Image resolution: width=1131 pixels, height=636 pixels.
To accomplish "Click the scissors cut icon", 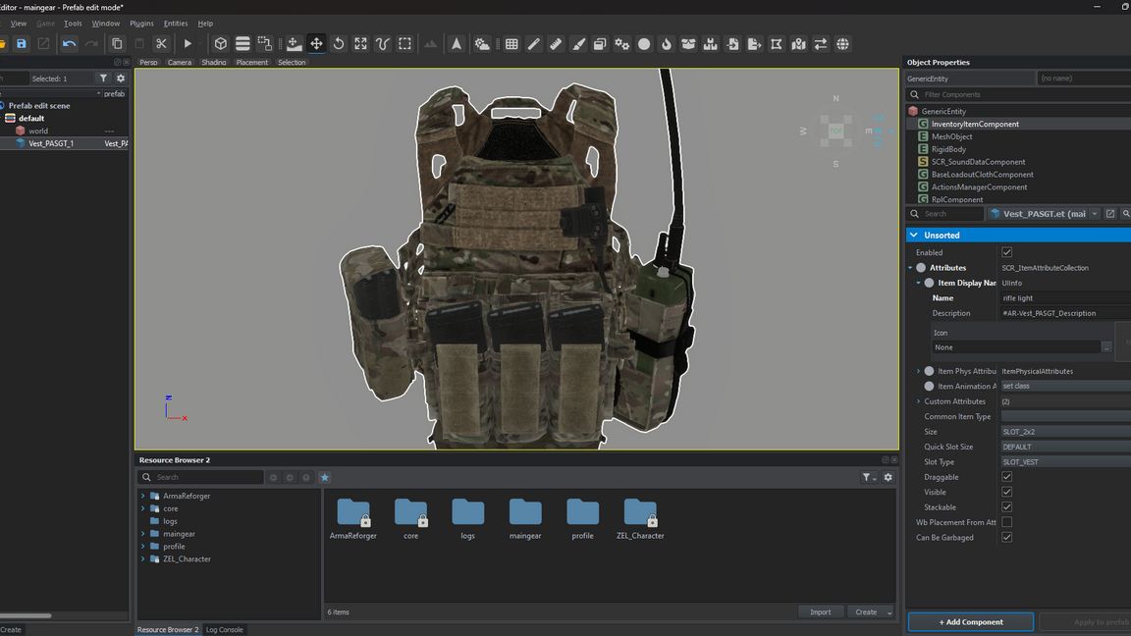I will [161, 44].
